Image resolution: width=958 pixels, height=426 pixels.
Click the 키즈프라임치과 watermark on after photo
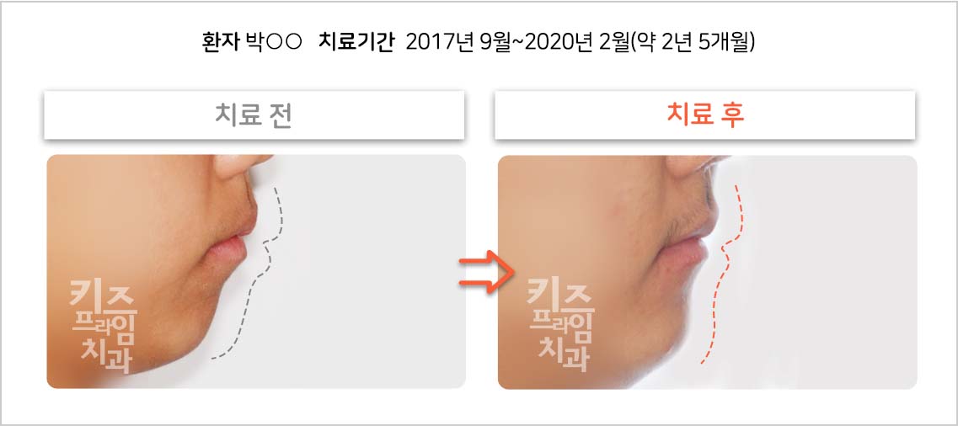[x=560, y=325]
